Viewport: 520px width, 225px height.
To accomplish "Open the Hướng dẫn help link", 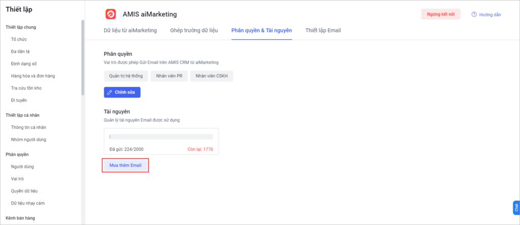I will (490, 15).
